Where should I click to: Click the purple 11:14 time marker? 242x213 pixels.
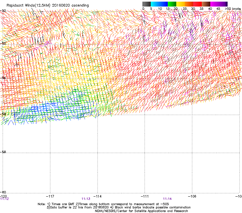pos(167,199)
